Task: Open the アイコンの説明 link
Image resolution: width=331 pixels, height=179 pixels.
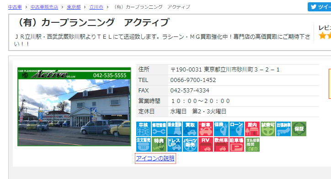Action: point(155,159)
